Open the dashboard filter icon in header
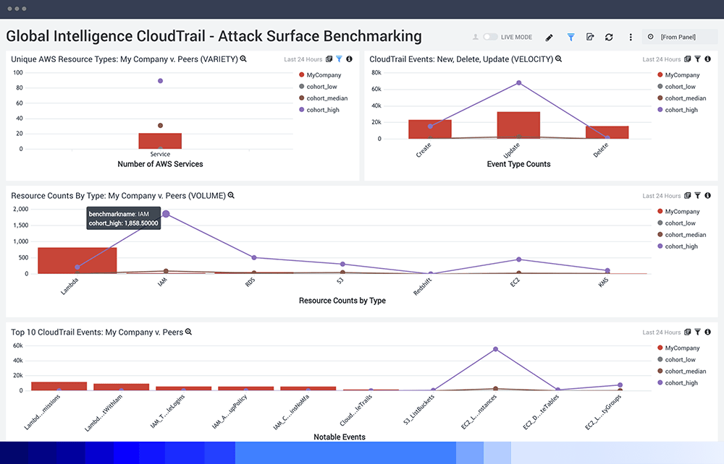The image size is (724, 464). [571, 37]
